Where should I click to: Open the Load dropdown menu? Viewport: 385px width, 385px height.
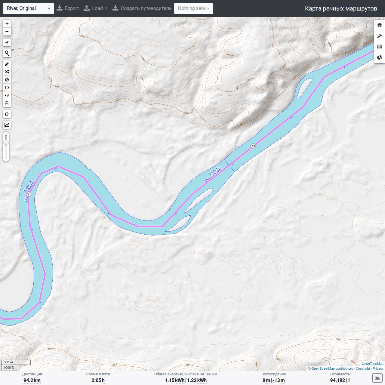click(96, 8)
